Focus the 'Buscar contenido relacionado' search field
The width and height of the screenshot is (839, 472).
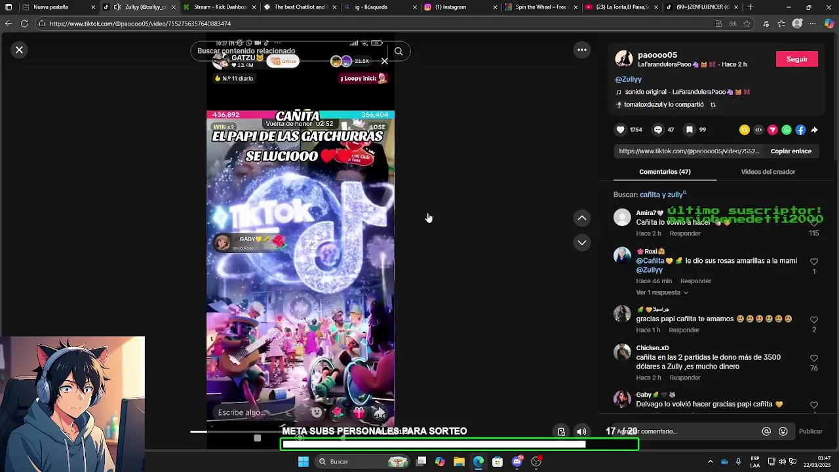[x=288, y=51]
